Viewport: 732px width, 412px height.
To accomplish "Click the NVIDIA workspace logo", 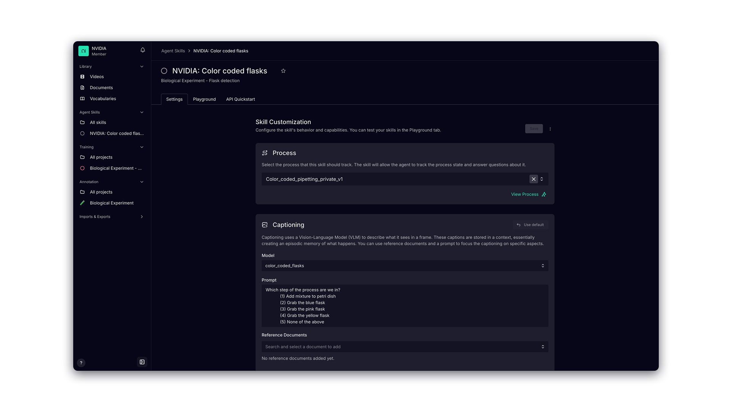I will click(83, 51).
